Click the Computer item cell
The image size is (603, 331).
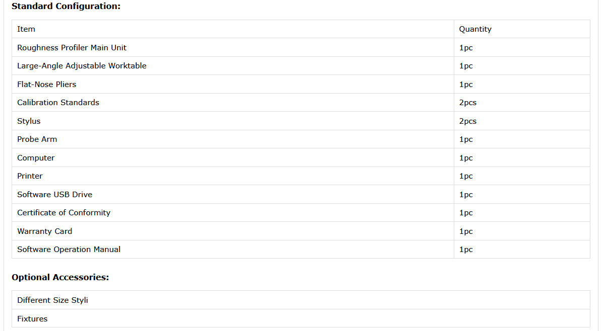(x=36, y=158)
